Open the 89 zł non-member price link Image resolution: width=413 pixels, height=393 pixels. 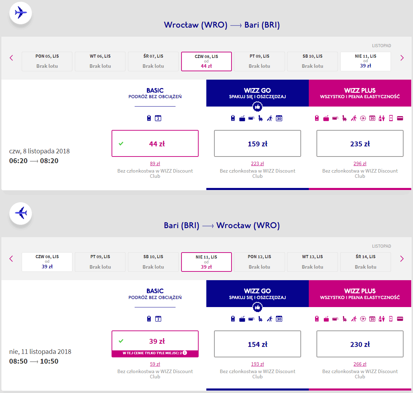point(155,163)
